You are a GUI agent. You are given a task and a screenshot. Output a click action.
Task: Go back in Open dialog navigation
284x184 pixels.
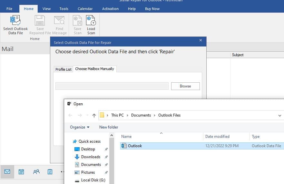click(70, 115)
